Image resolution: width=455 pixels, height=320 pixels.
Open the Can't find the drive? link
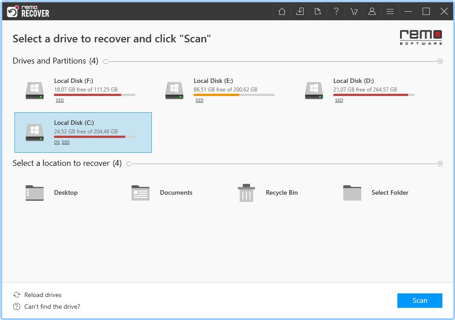pyautogui.click(x=52, y=306)
